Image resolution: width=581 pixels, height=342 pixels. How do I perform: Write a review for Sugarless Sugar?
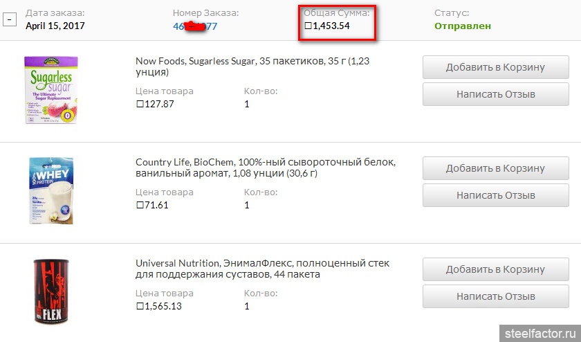496,94
